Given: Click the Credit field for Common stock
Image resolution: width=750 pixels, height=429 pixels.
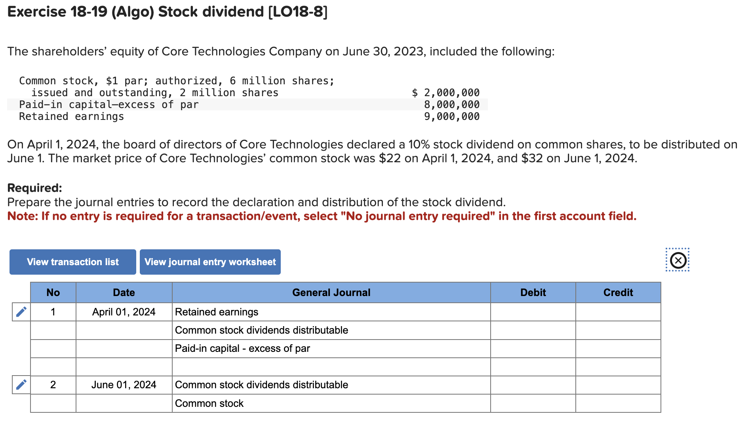Looking at the screenshot, I should pyautogui.click(x=618, y=403).
